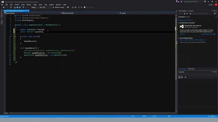Switch to the Class View tab
Image resolution: width=218 pixels, height=122 pixels.
(191, 69)
